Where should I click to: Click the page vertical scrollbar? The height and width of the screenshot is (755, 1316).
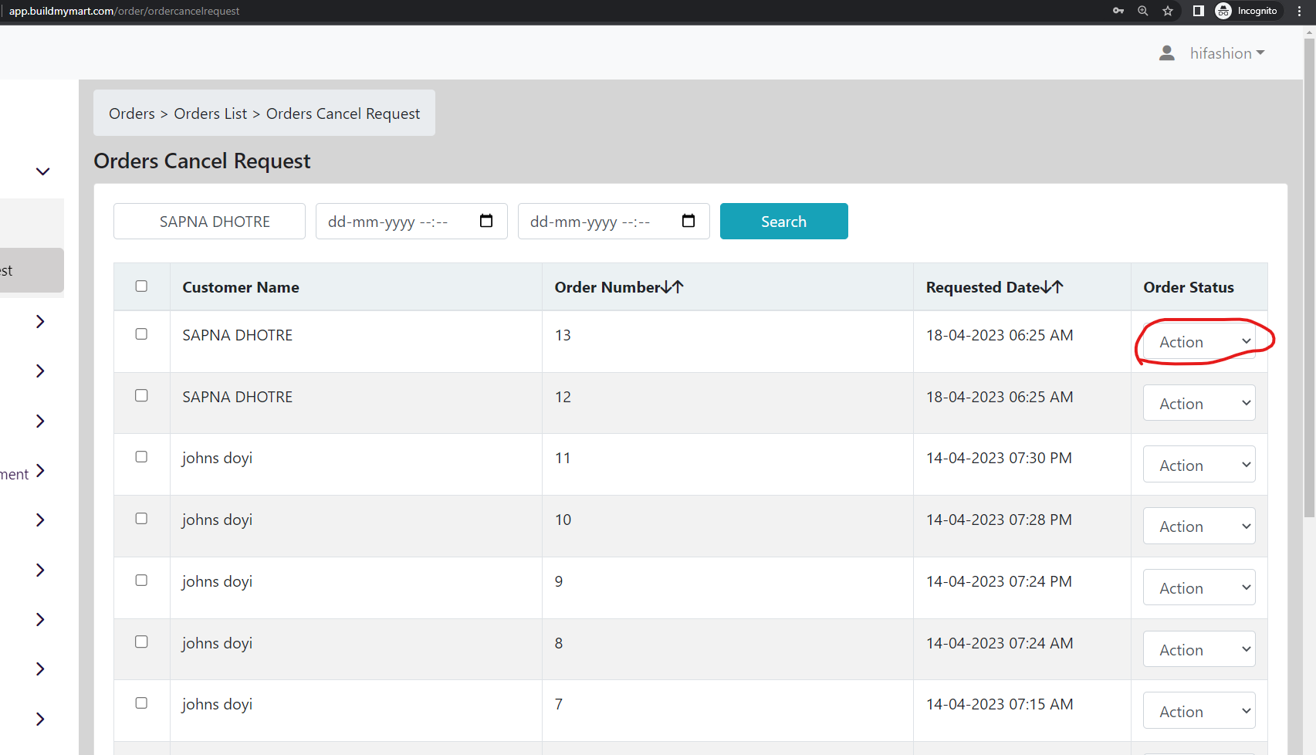point(1309,278)
